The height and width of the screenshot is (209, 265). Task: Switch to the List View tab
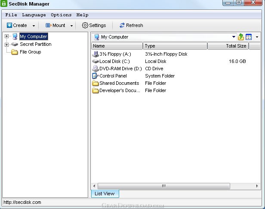pos(105,194)
